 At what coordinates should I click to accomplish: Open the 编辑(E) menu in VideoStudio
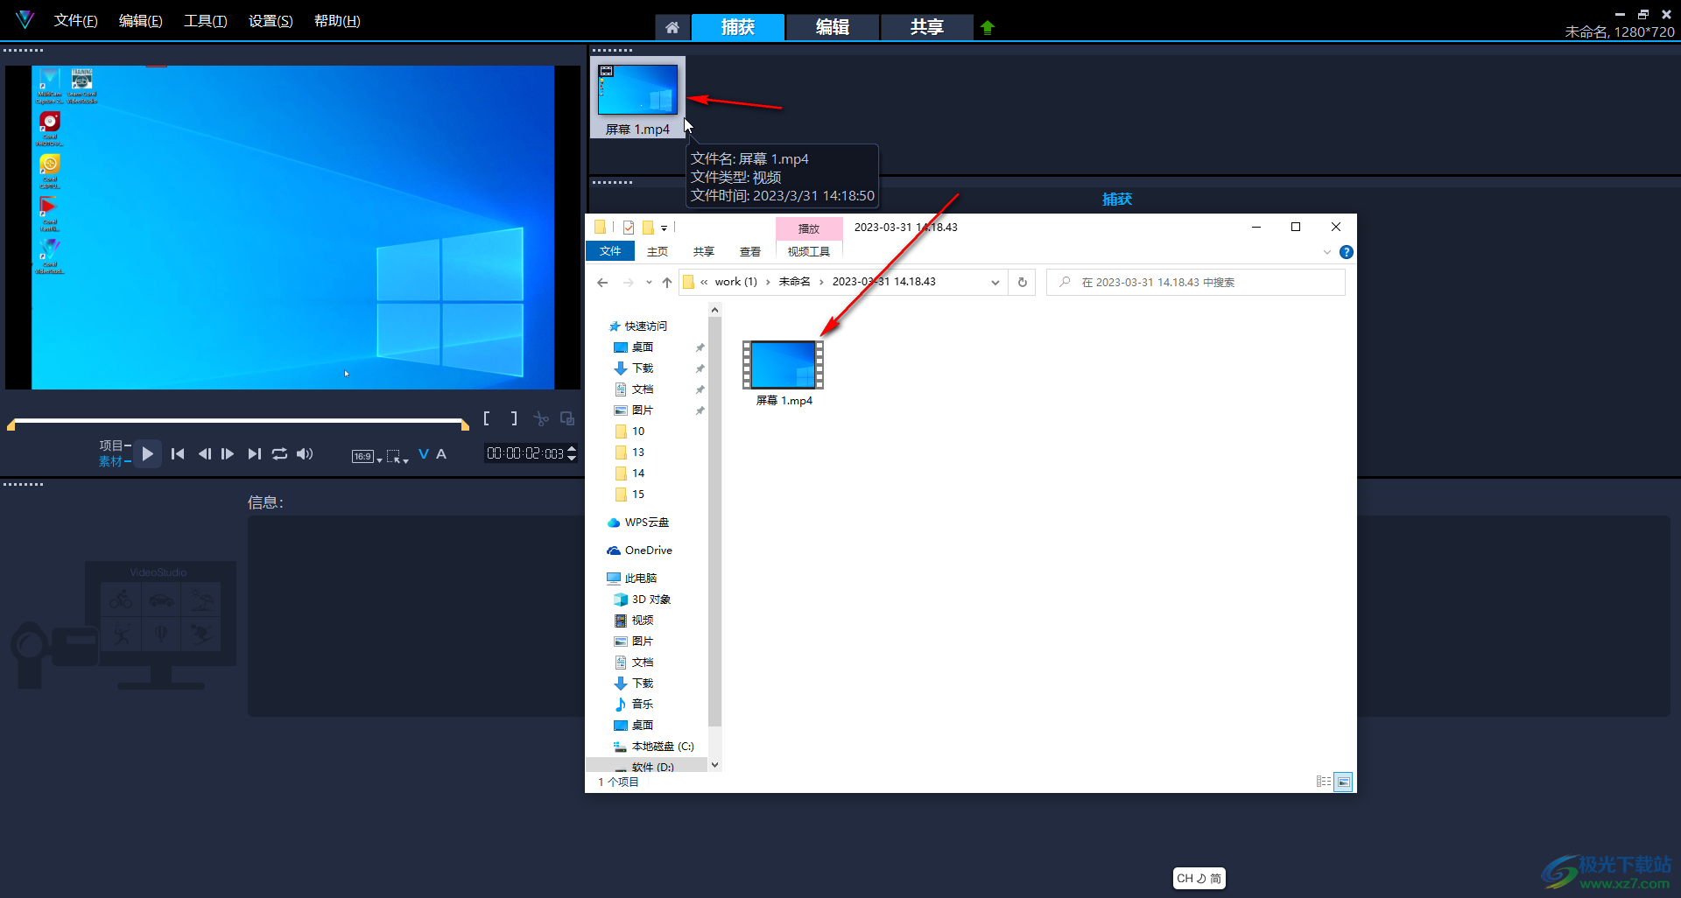(140, 20)
